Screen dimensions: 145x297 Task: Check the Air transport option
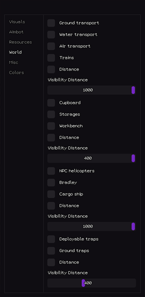51,46
